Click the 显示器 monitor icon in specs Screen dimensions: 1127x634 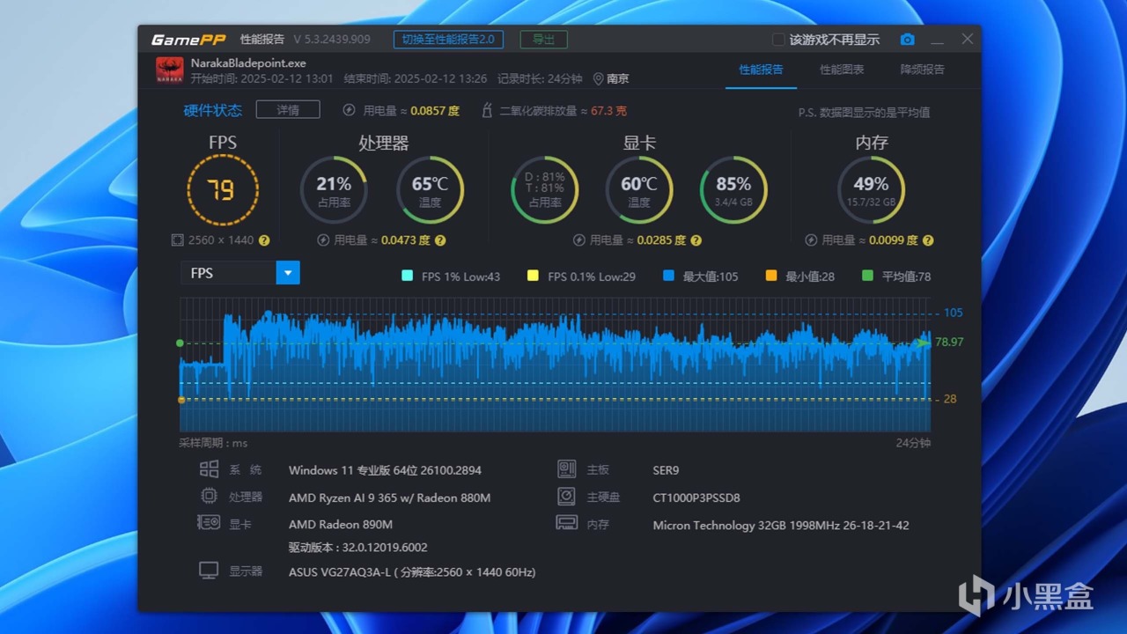tap(209, 571)
